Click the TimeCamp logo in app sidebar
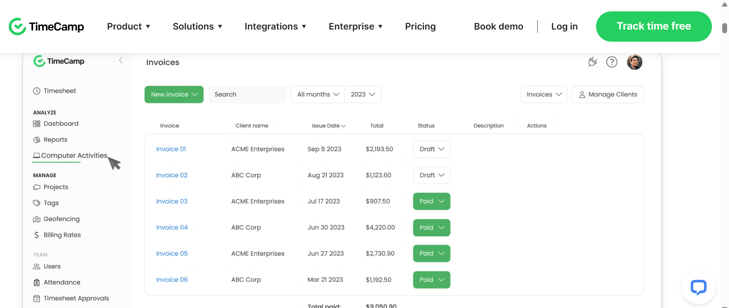Screen dimensions: 729x308 tap(59, 61)
